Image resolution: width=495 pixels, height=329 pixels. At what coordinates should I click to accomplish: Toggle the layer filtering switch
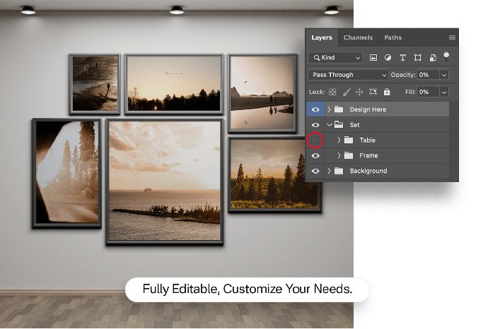446,57
